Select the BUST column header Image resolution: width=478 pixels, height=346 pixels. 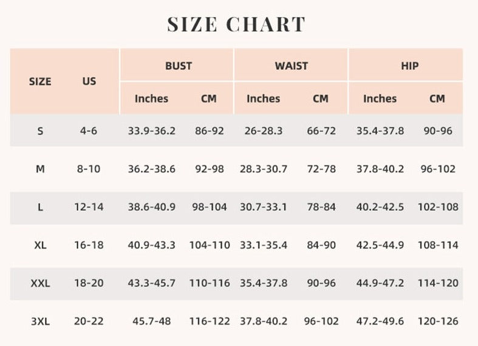(x=179, y=65)
